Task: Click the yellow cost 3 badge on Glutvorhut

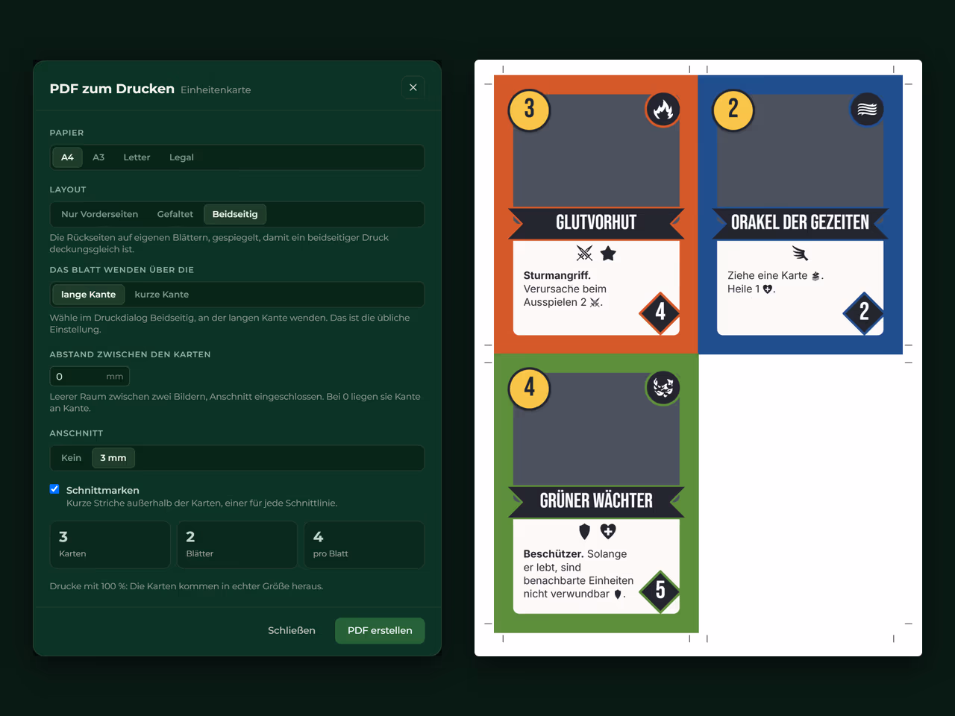Action: 529,110
